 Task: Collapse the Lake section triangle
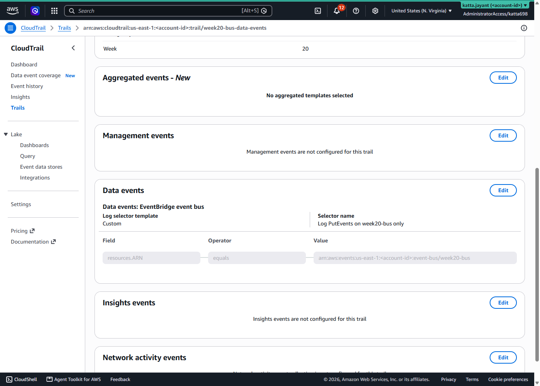click(6, 134)
